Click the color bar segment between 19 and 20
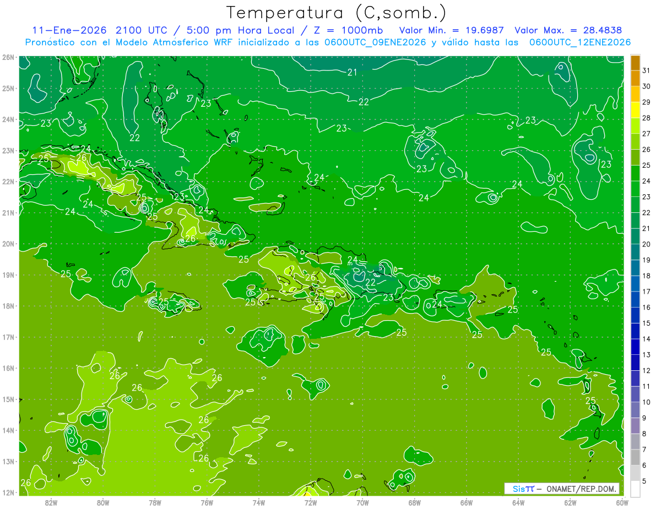Screen dimensions: 661x510 [635, 252]
